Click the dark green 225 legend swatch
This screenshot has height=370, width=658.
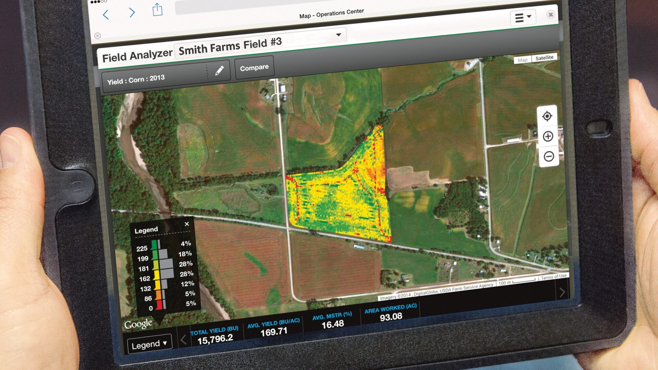pos(154,245)
